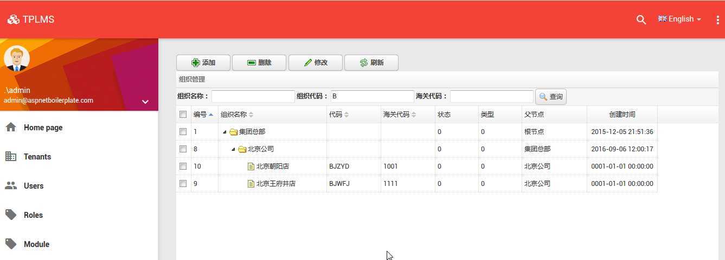Open the Roles menu item

click(x=79, y=215)
